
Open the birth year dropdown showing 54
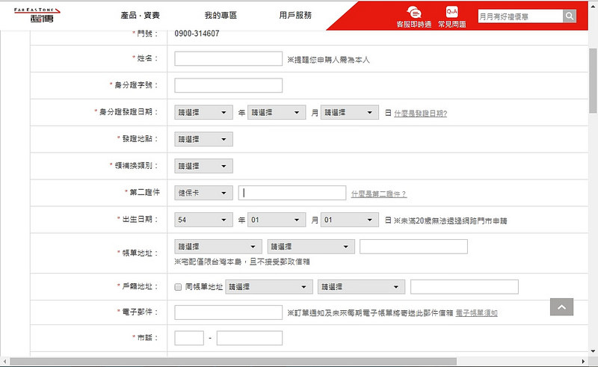(x=203, y=220)
